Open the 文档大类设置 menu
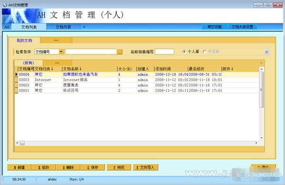The image size is (285, 185). 242,27
